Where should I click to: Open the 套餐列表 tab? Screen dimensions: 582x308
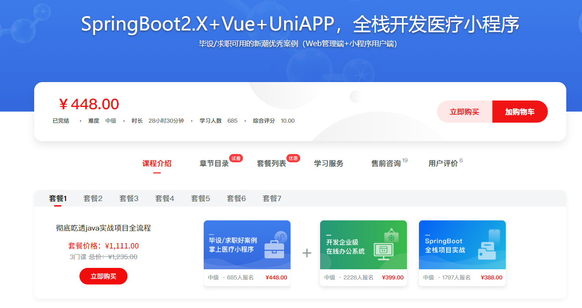point(272,163)
